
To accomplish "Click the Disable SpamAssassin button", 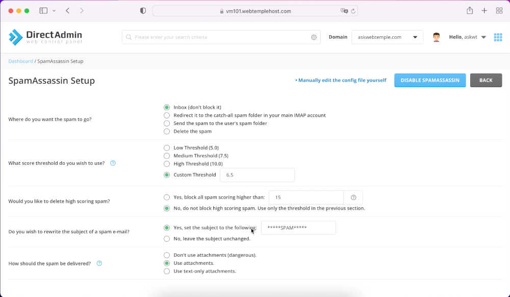I will [x=430, y=80].
